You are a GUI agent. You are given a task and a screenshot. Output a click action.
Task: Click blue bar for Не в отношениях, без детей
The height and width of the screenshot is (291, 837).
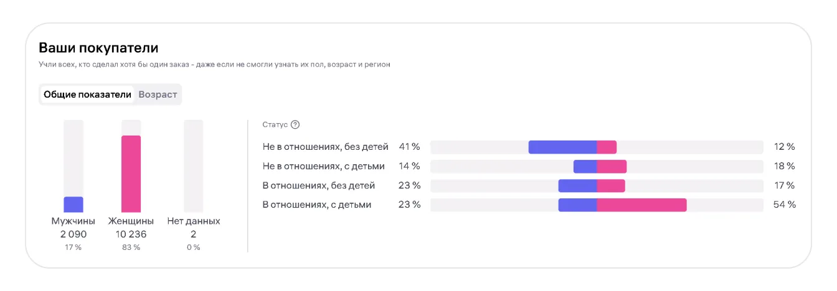click(562, 147)
